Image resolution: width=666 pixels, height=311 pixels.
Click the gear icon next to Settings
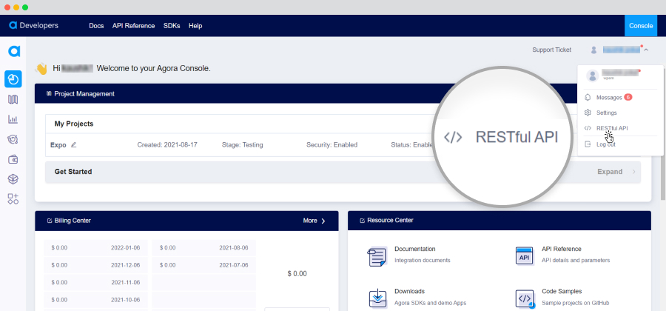click(588, 113)
